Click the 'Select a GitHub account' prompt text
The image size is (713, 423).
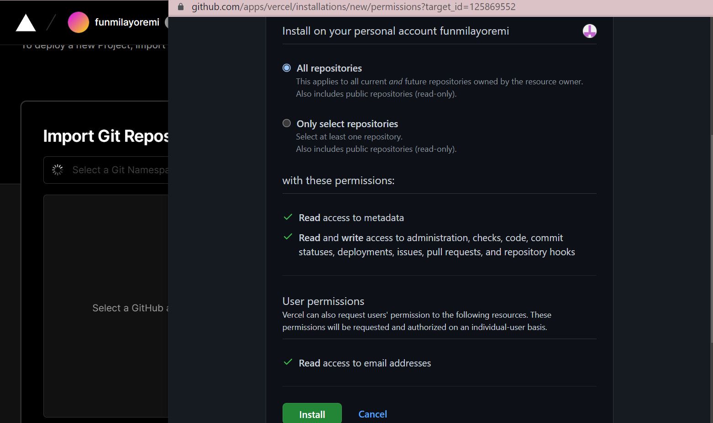pos(131,308)
